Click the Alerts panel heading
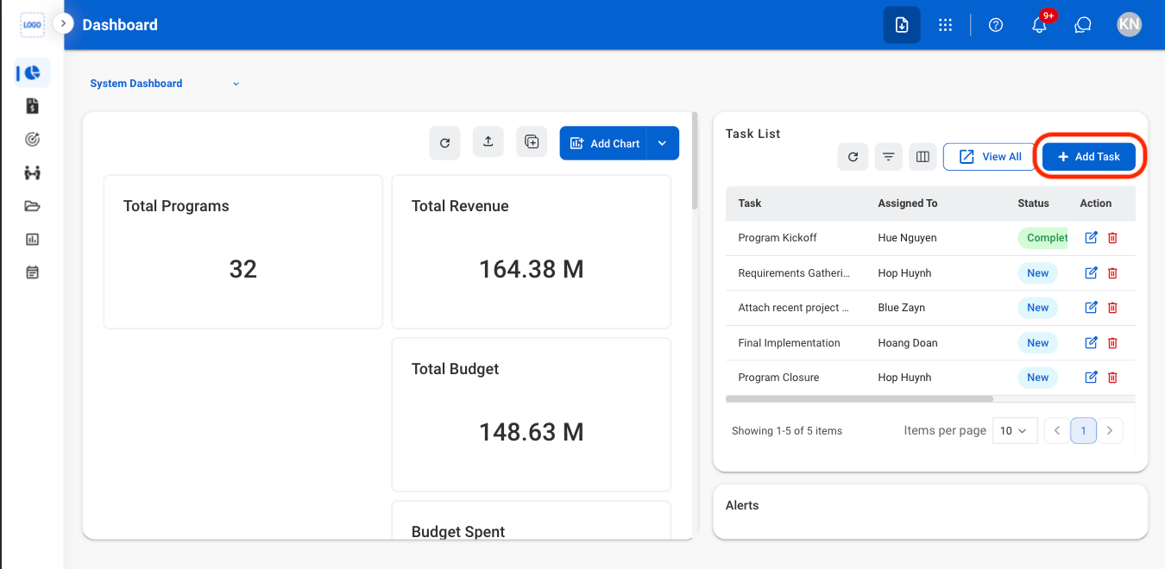The width and height of the screenshot is (1165, 569). pyautogui.click(x=742, y=505)
